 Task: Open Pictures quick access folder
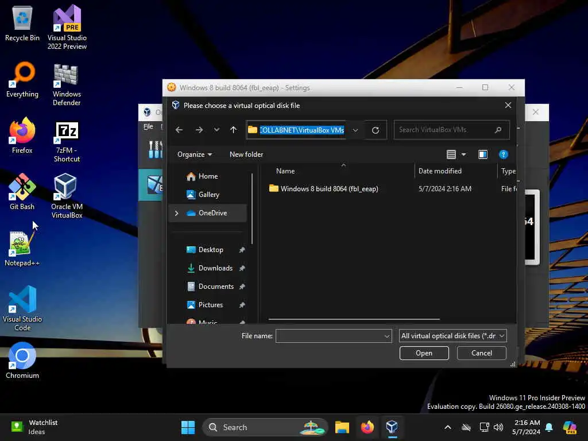click(x=210, y=305)
